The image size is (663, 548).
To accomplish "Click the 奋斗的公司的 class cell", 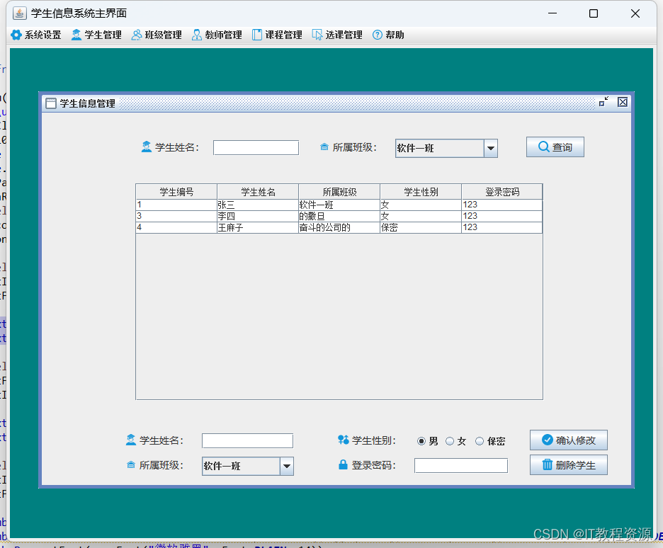I will tap(339, 228).
